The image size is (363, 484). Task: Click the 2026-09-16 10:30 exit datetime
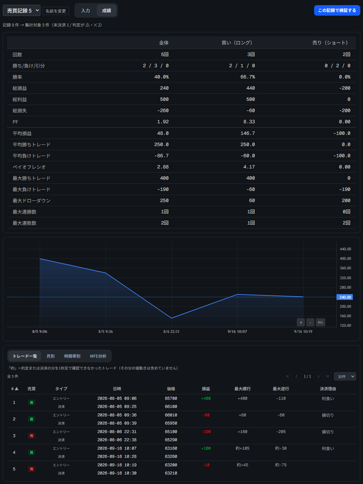pyautogui.click(x=117, y=473)
